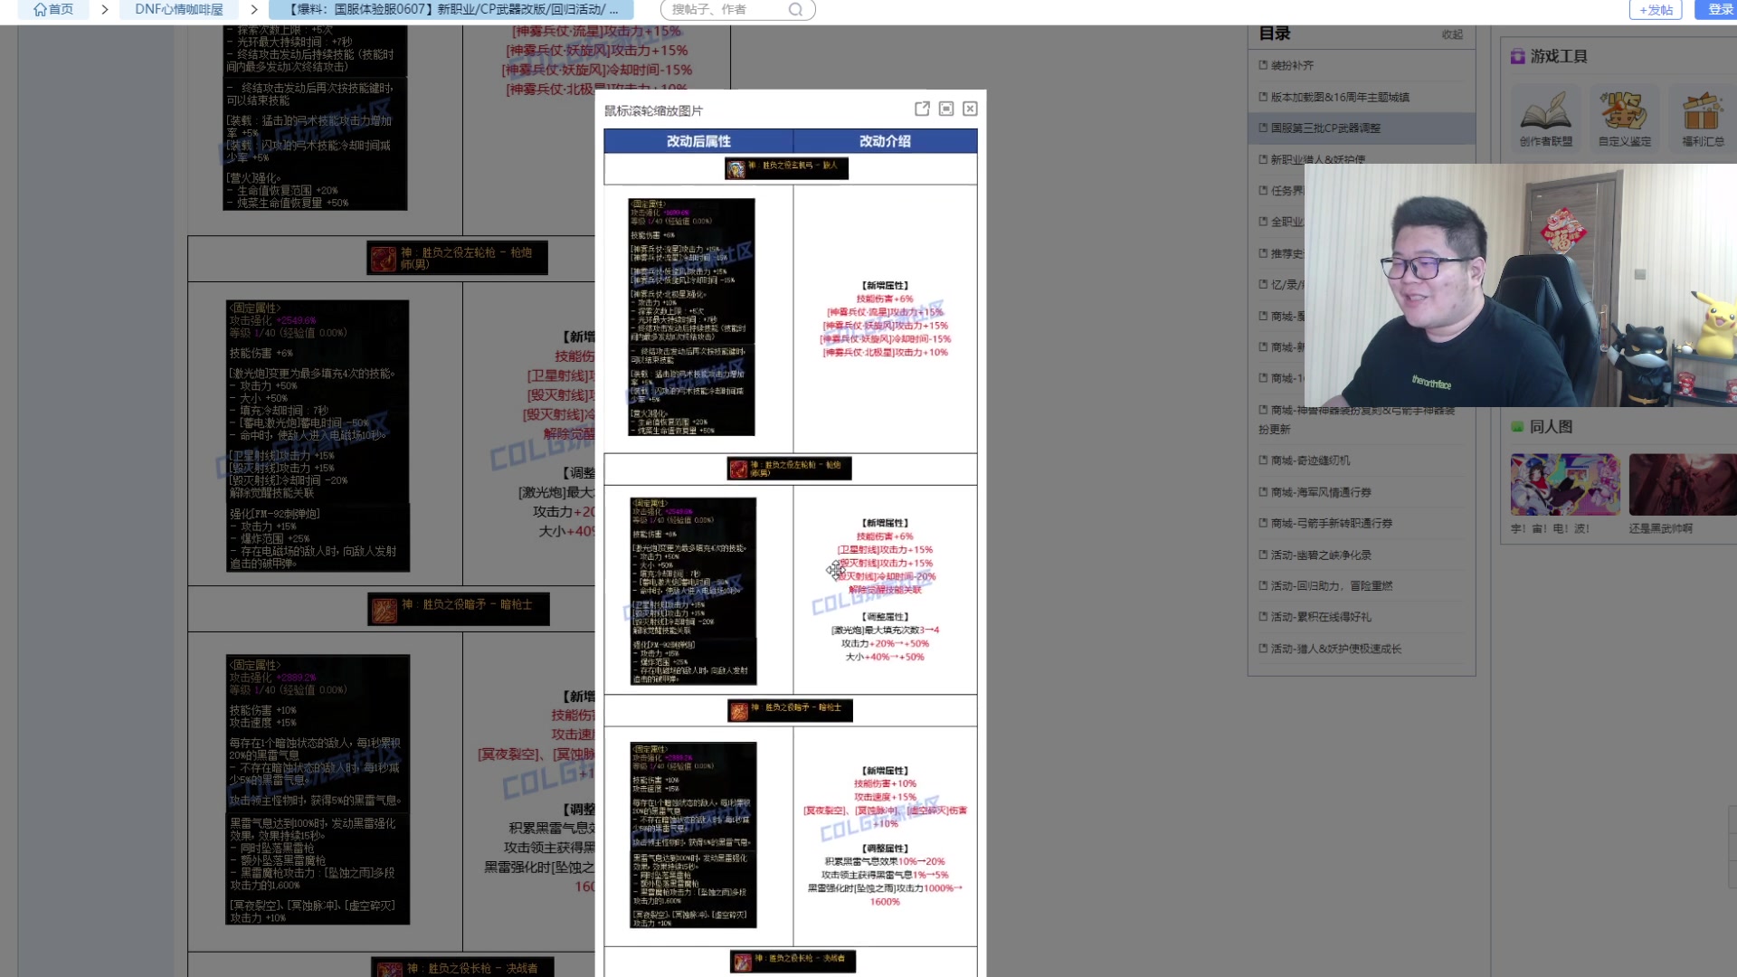Click 胜负之役左轮枪-枪炮师 weapon icon in background page
Viewport: 1737px width, 977px height.
click(384, 259)
